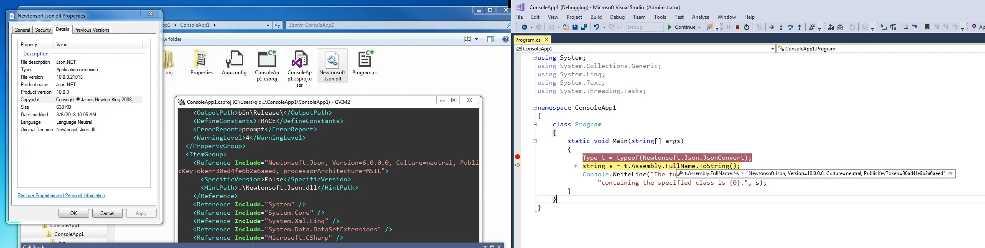Select the Newtonsoft.Json.dll file icon in Explorer
Image resolution: width=985 pixels, height=248 pixels.
332,66
